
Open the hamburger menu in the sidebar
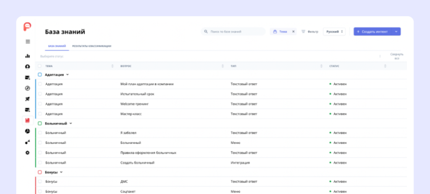pos(28,41)
